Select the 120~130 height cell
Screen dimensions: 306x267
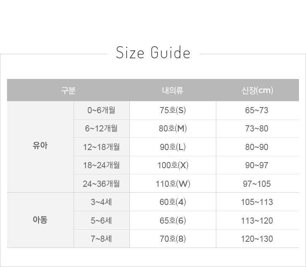(257, 239)
